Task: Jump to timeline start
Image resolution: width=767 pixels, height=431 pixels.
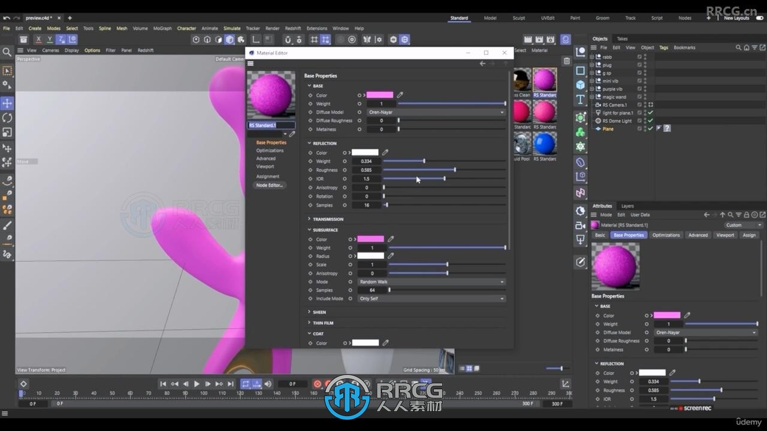Action: pyautogui.click(x=163, y=384)
